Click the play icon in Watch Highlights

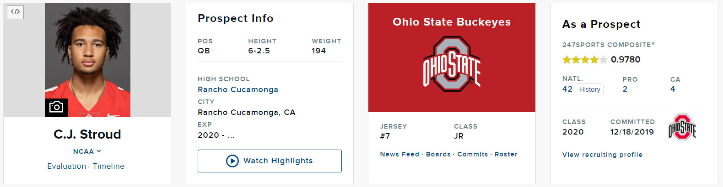[x=232, y=161]
